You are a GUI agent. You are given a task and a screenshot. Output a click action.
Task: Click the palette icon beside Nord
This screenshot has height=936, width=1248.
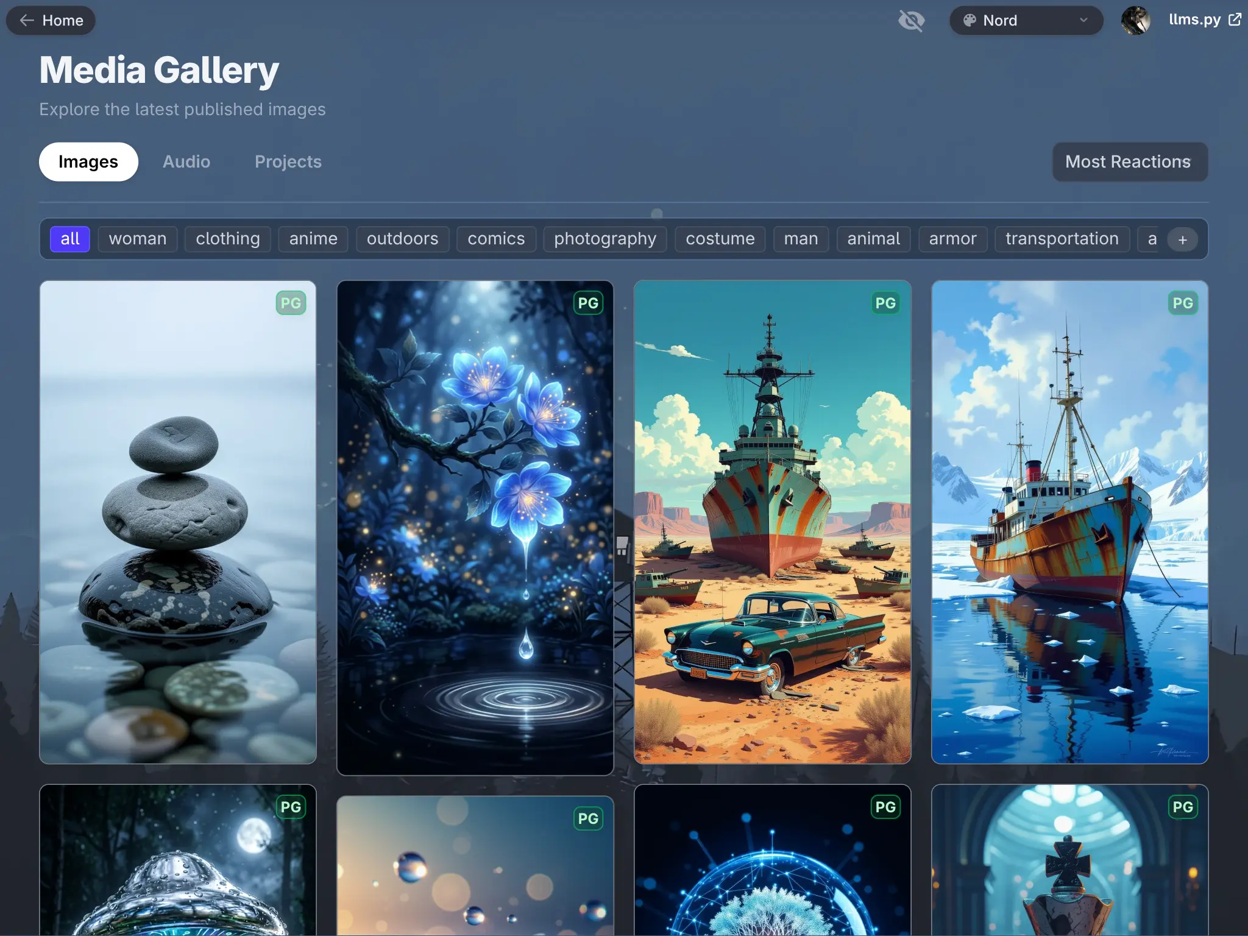[x=970, y=21]
